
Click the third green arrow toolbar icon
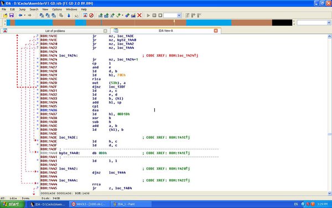coord(112,16)
